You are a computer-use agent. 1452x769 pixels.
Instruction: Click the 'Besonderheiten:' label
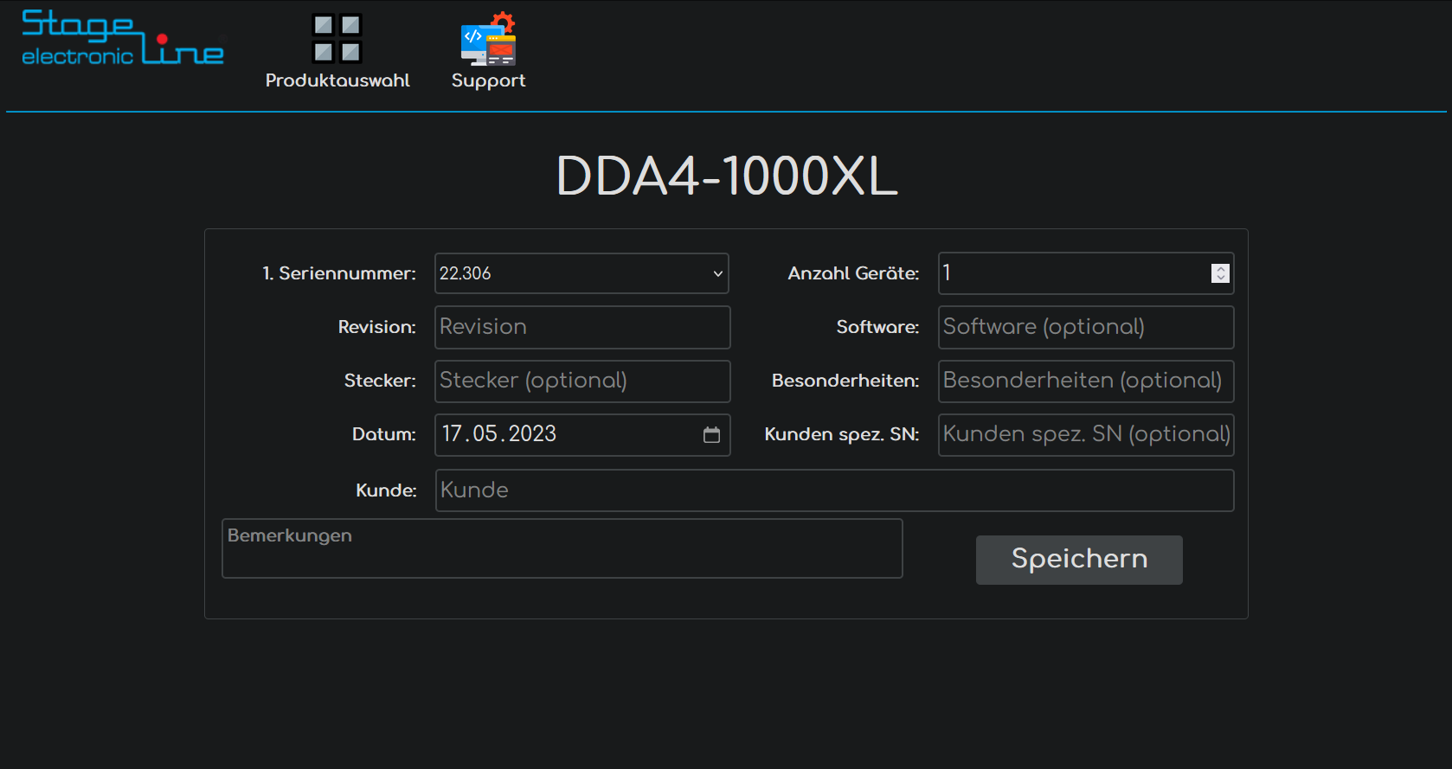pos(845,381)
